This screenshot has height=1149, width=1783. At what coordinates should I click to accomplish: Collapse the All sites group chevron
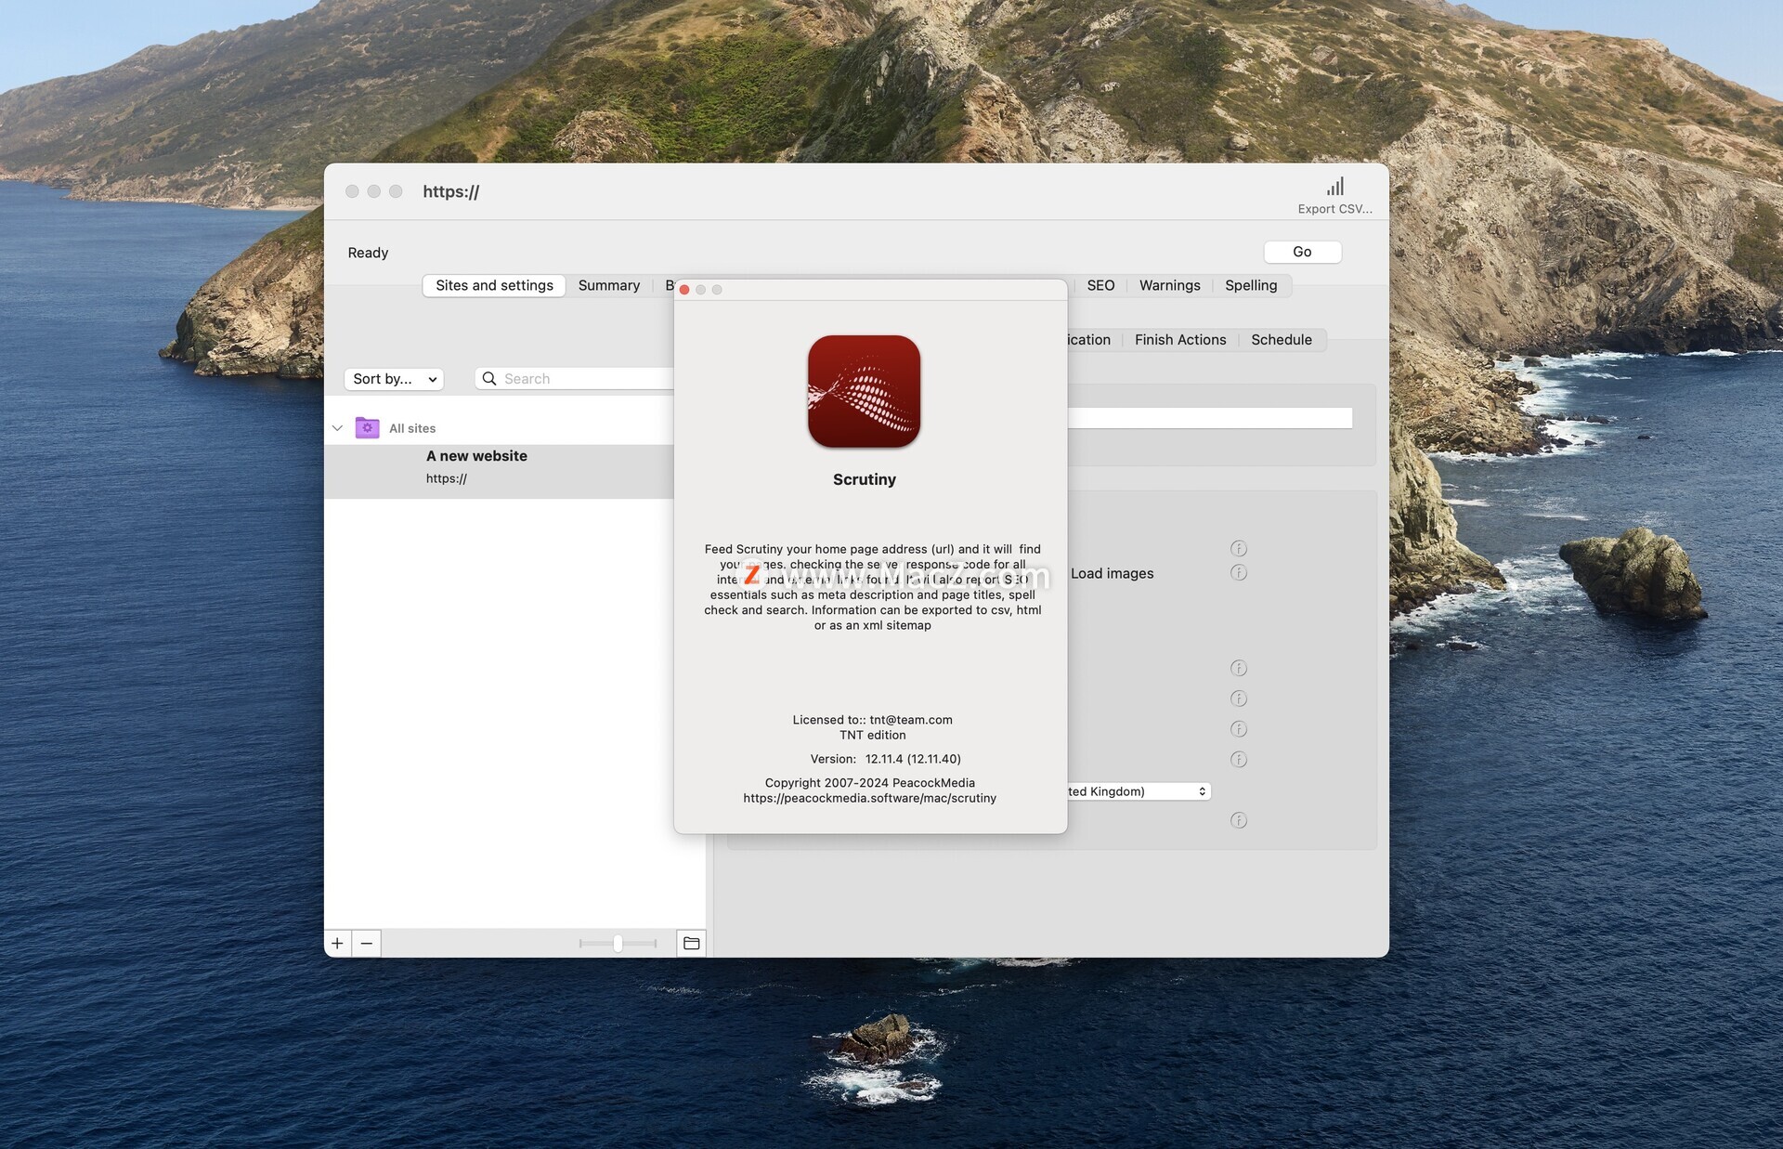[337, 428]
